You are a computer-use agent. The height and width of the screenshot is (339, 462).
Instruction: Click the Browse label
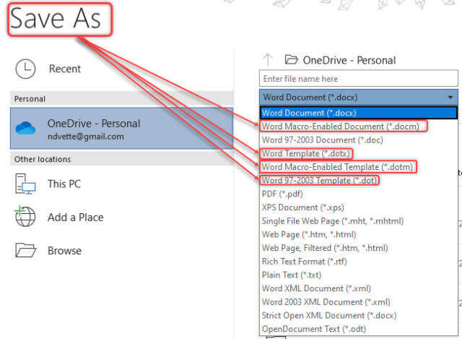(x=64, y=251)
